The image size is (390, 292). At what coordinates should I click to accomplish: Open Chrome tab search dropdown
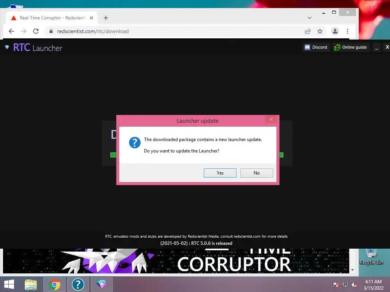309,18
